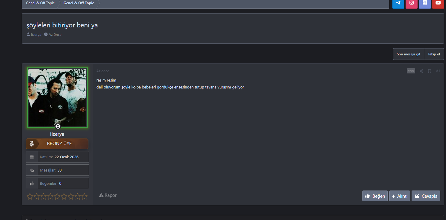Viewport: 446px width, 220px height.
Task: Click the bronze medal icon
Action: 32,144
